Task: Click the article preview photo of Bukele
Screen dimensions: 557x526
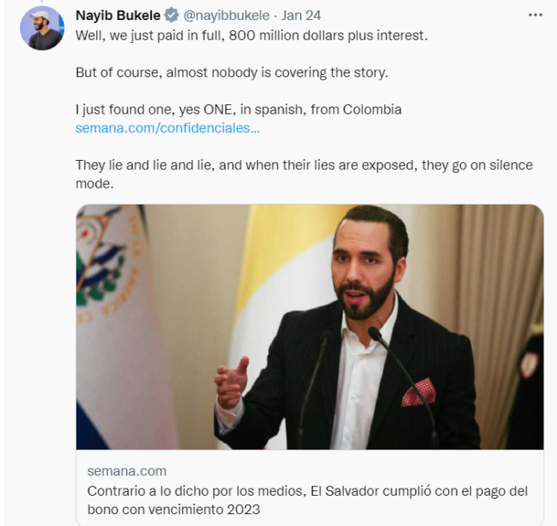Action: pyautogui.click(x=310, y=326)
